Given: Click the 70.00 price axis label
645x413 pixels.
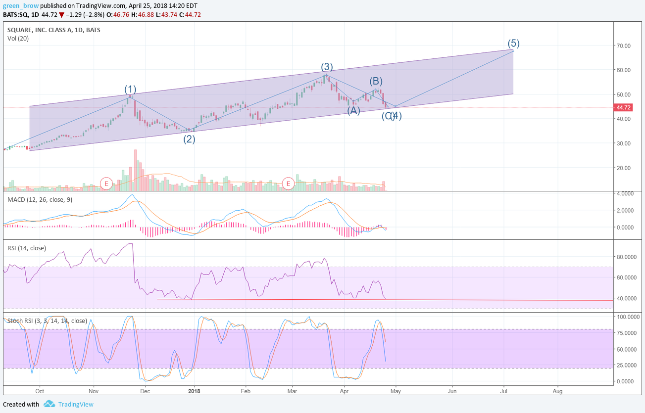Looking at the screenshot, I should (623, 46).
